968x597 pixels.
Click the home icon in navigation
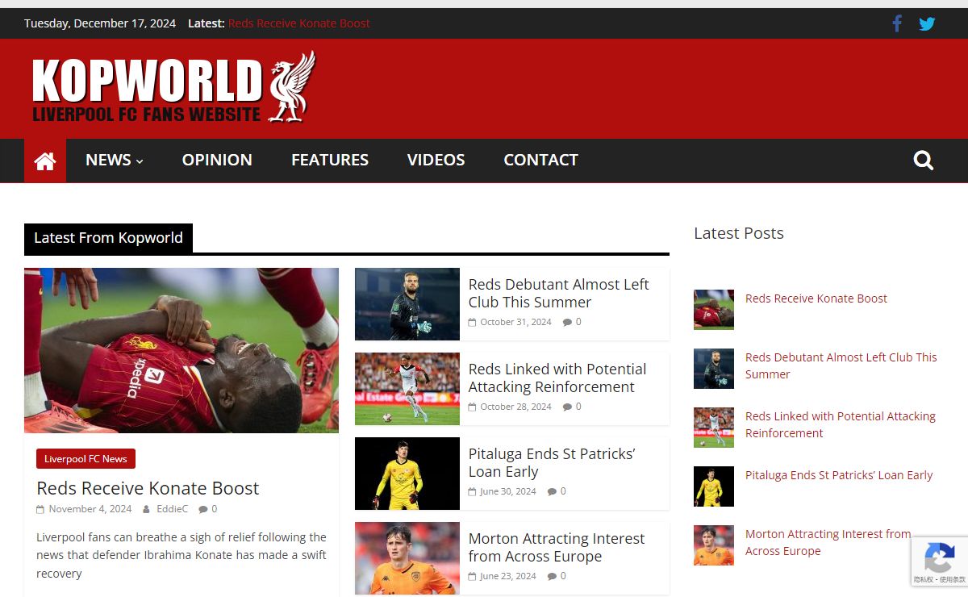pyautogui.click(x=45, y=161)
